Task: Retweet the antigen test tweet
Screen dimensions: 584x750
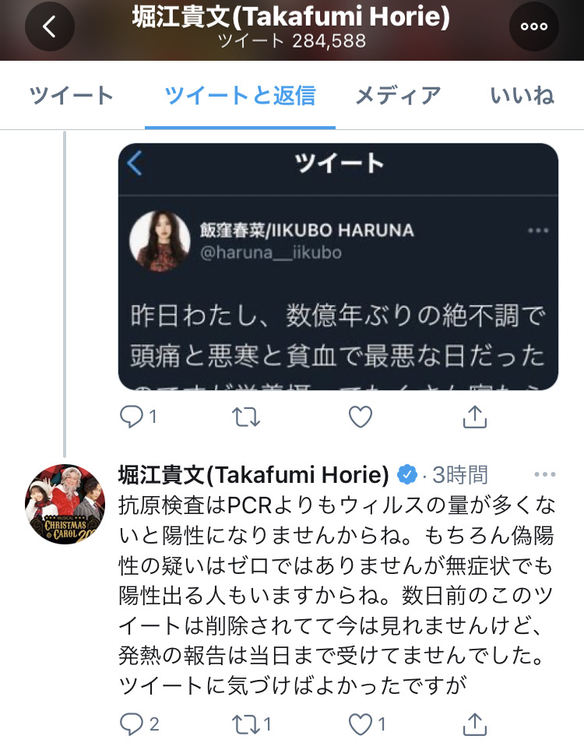Action: point(252,724)
